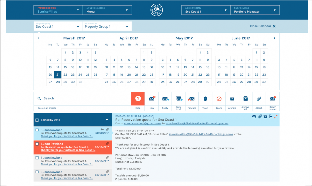Click the search magnifier icon
Screen dimensions: 312x186
39,98
